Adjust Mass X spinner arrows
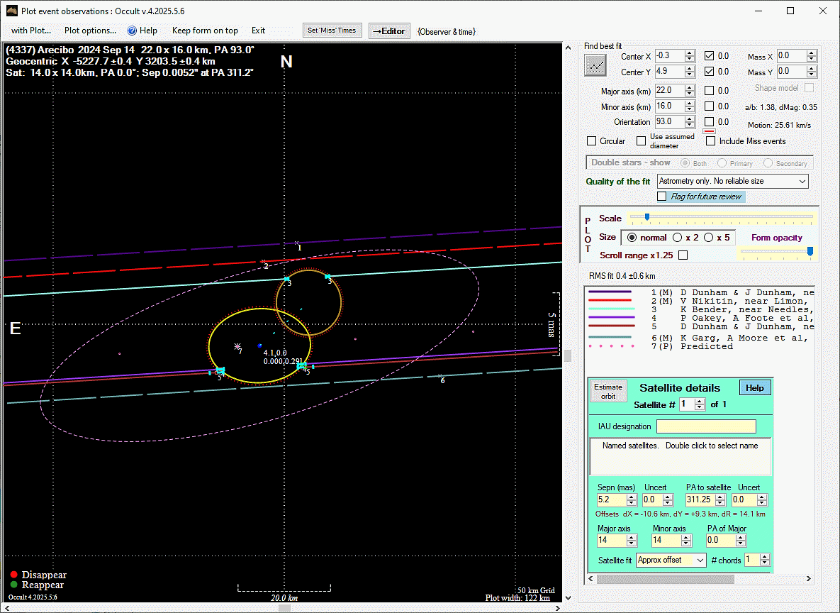The width and height of the screenshot is (840, 613). [x=812, y=56]
